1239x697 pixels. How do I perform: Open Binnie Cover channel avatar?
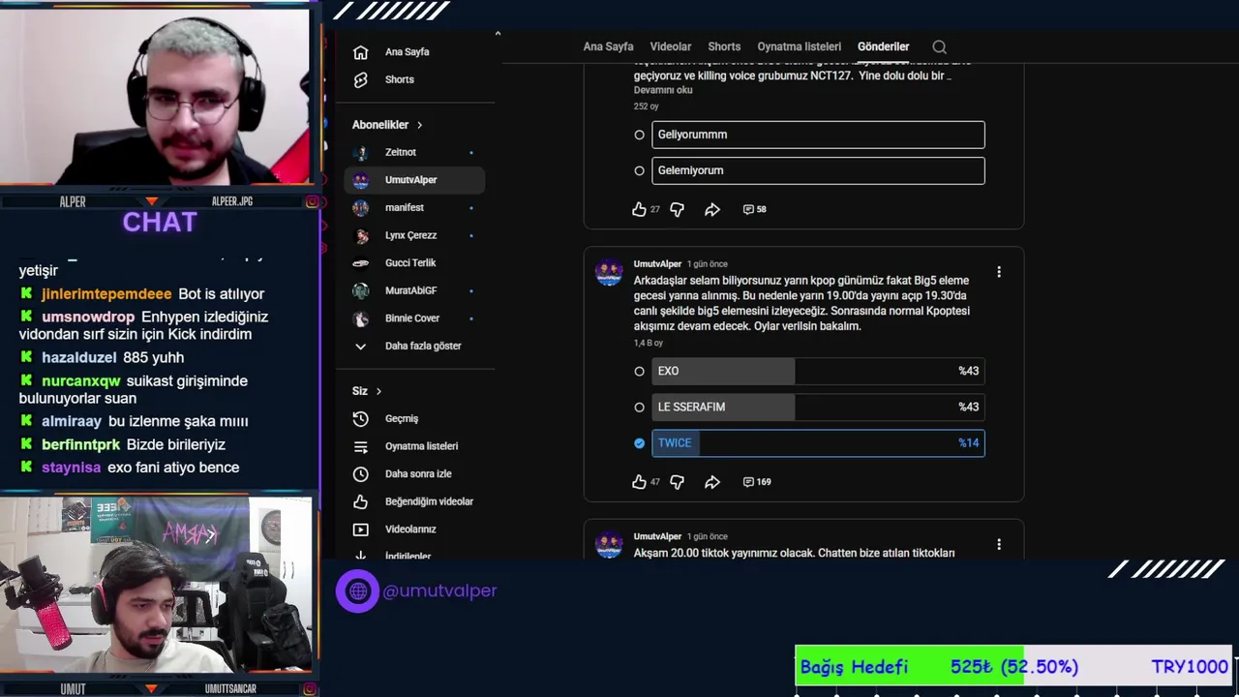pyautogui.click(x=361, y=318)
